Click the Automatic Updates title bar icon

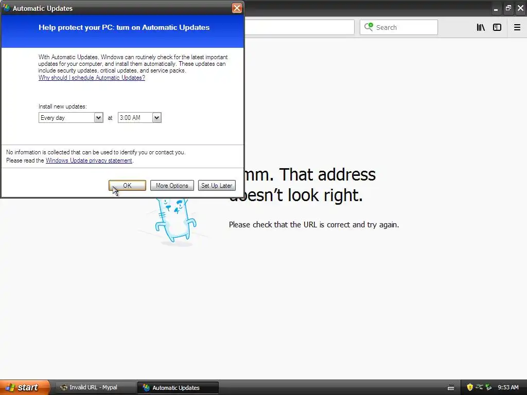coord(6,8)
